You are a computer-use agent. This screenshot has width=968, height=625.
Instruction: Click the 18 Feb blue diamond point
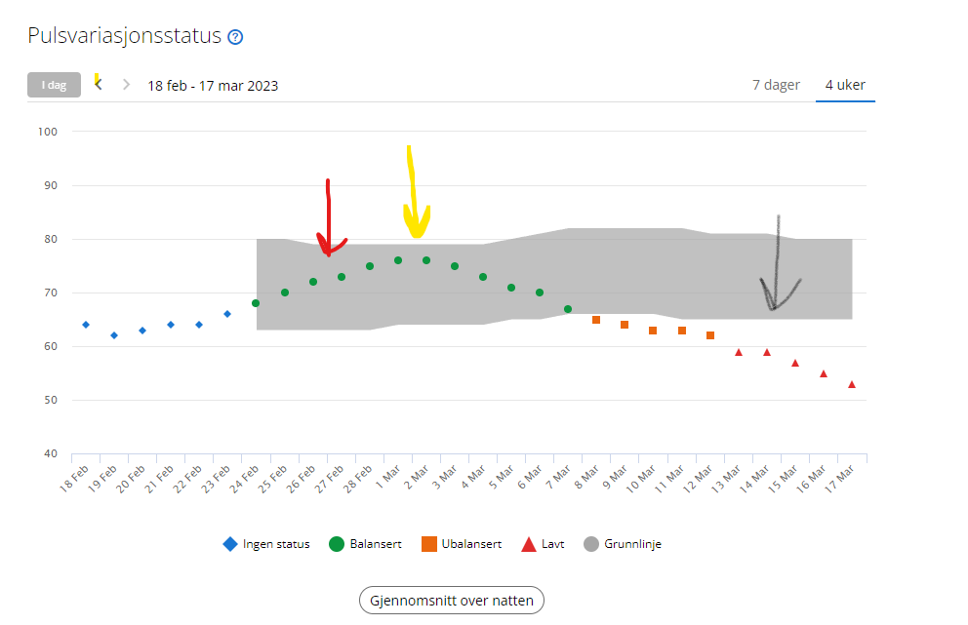(86, 325)
